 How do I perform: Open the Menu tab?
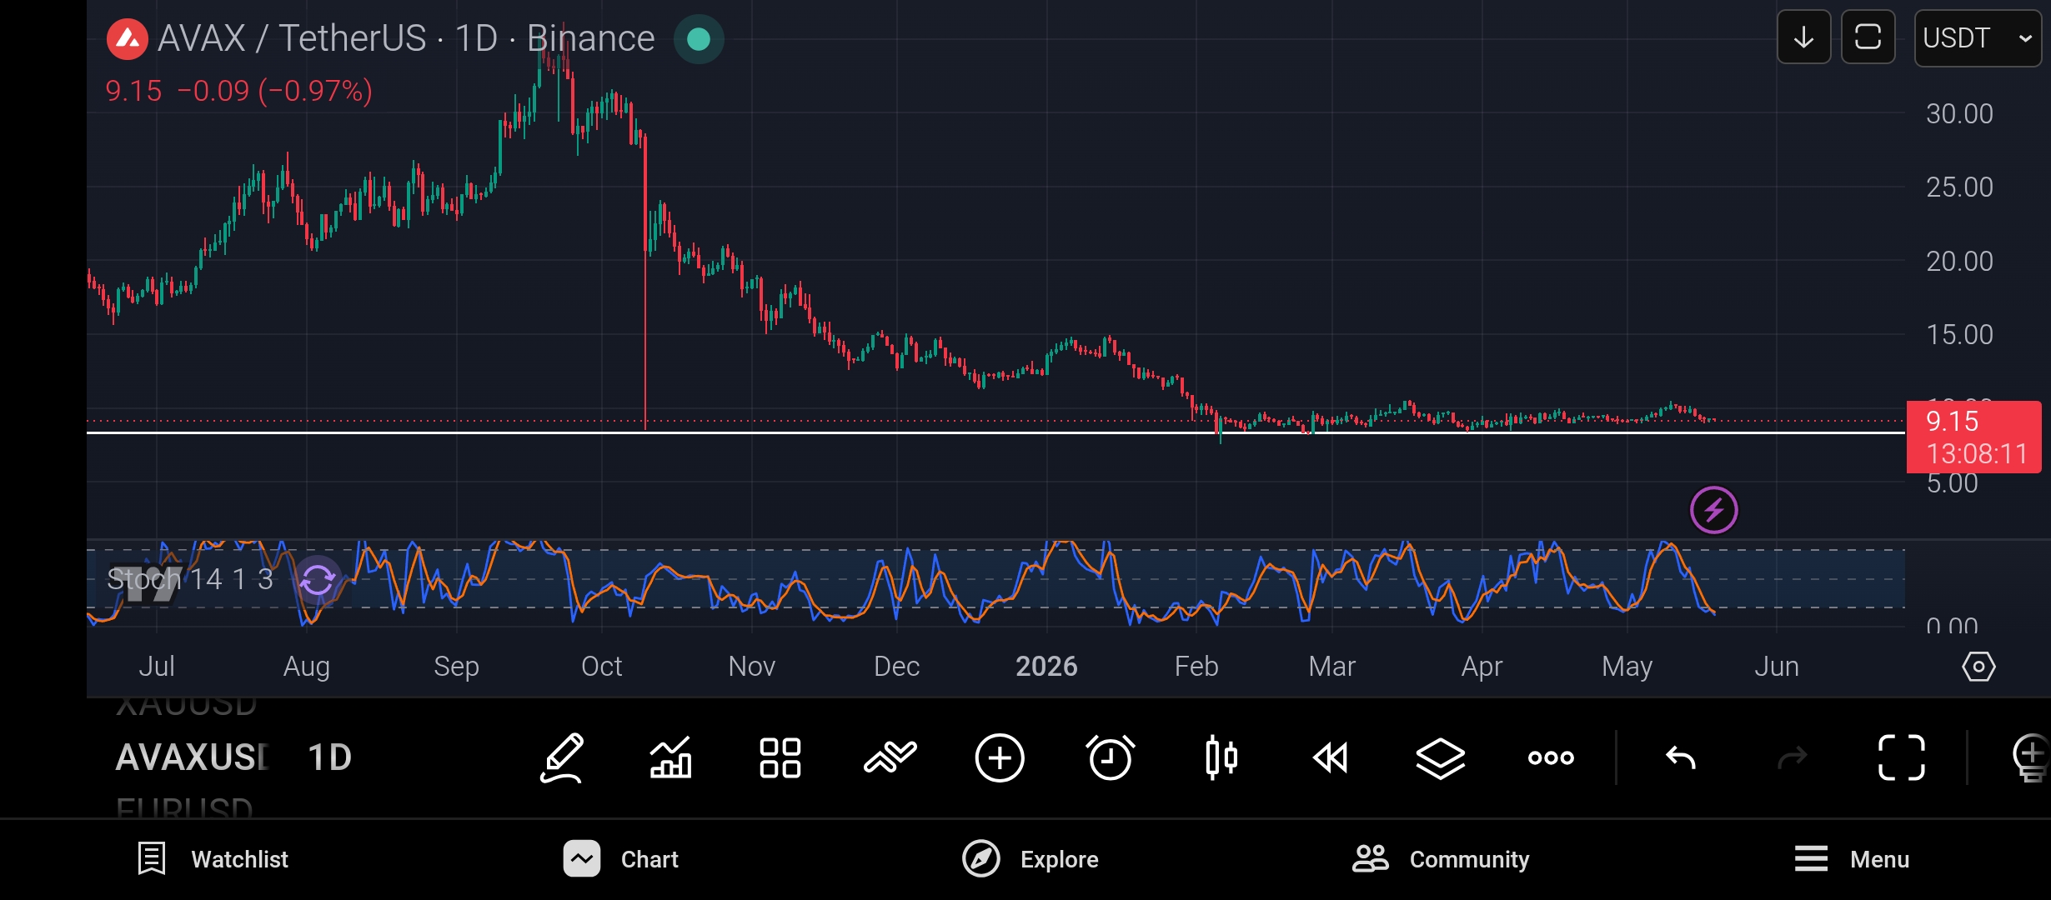click(1852, 859)
